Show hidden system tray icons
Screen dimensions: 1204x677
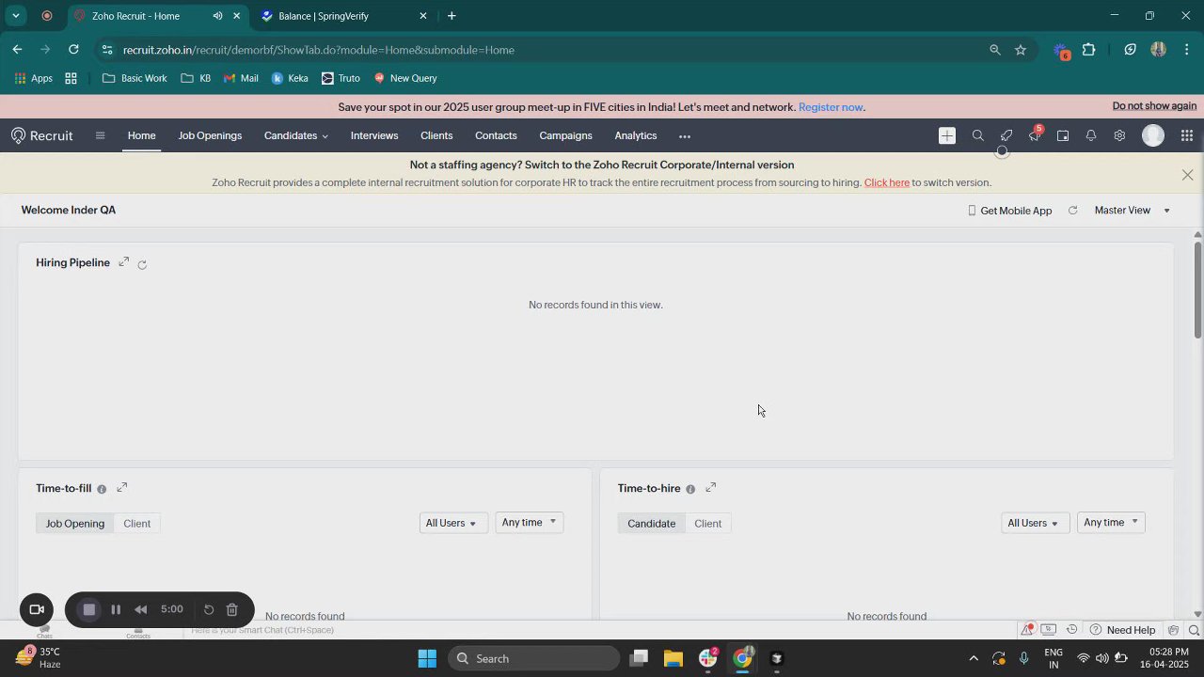(x=974, y=658)
